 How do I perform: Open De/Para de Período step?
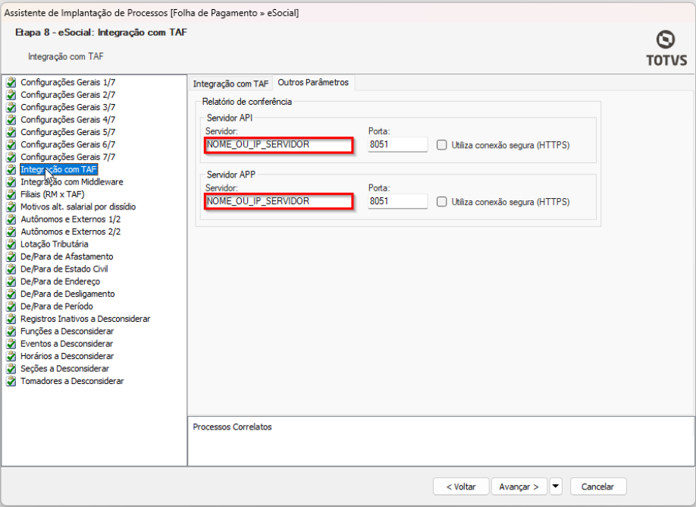[56, 306]
